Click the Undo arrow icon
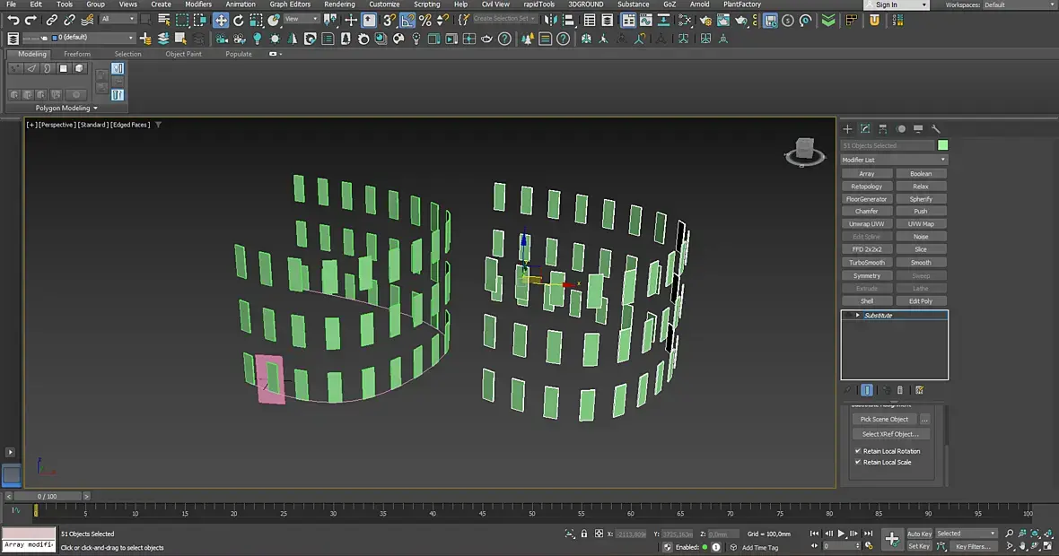Screen dimensions: 1059x556 (x=13, y=20)
